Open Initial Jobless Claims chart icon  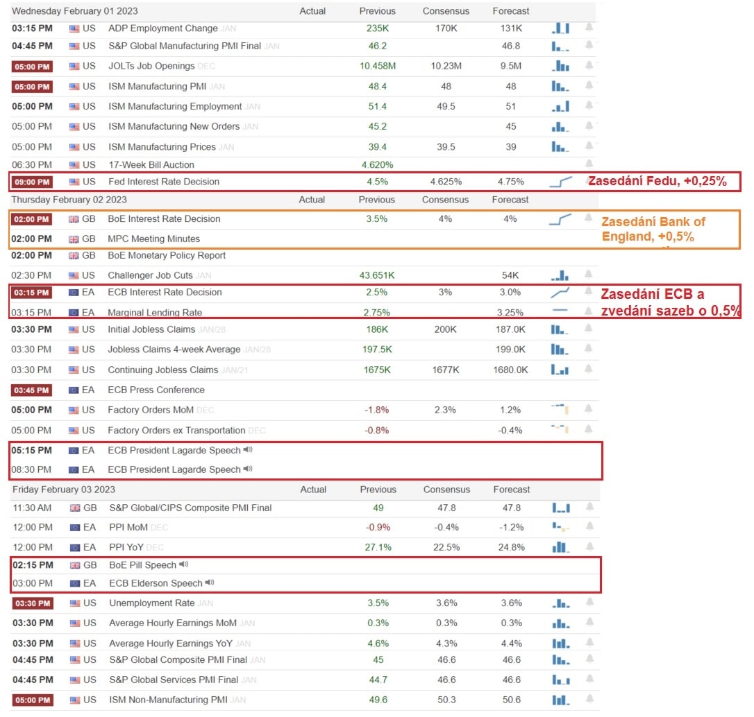(x=560, y=329)
